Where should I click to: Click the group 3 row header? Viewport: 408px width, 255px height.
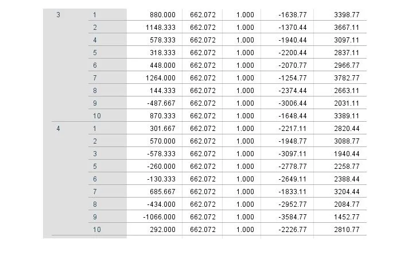coord(58,14)
